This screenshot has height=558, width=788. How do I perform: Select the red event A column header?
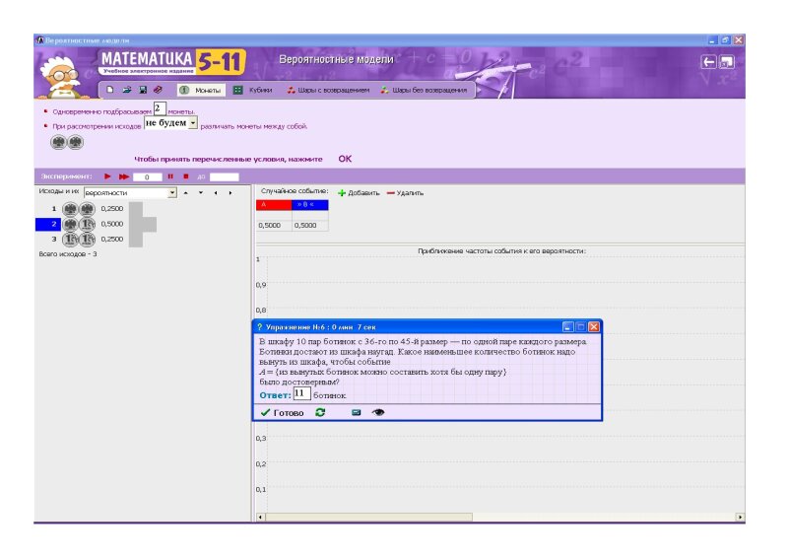[x=274, y=205]
